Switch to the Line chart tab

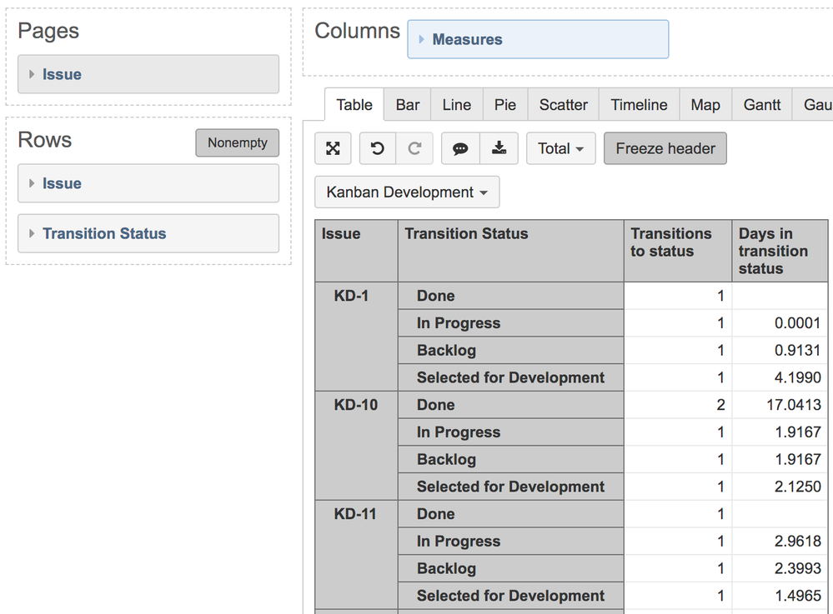click(456, 104)
